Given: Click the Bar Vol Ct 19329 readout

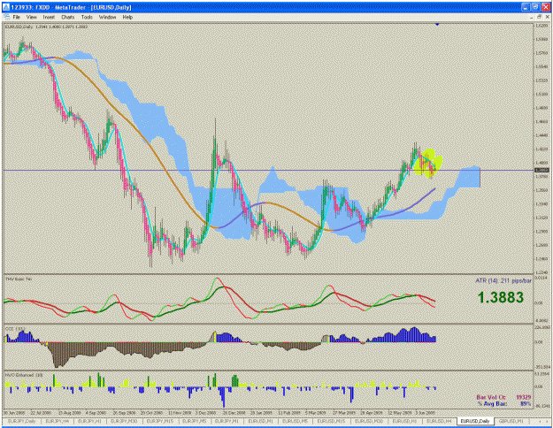Looking at the screenshot, I should [503, 397].
